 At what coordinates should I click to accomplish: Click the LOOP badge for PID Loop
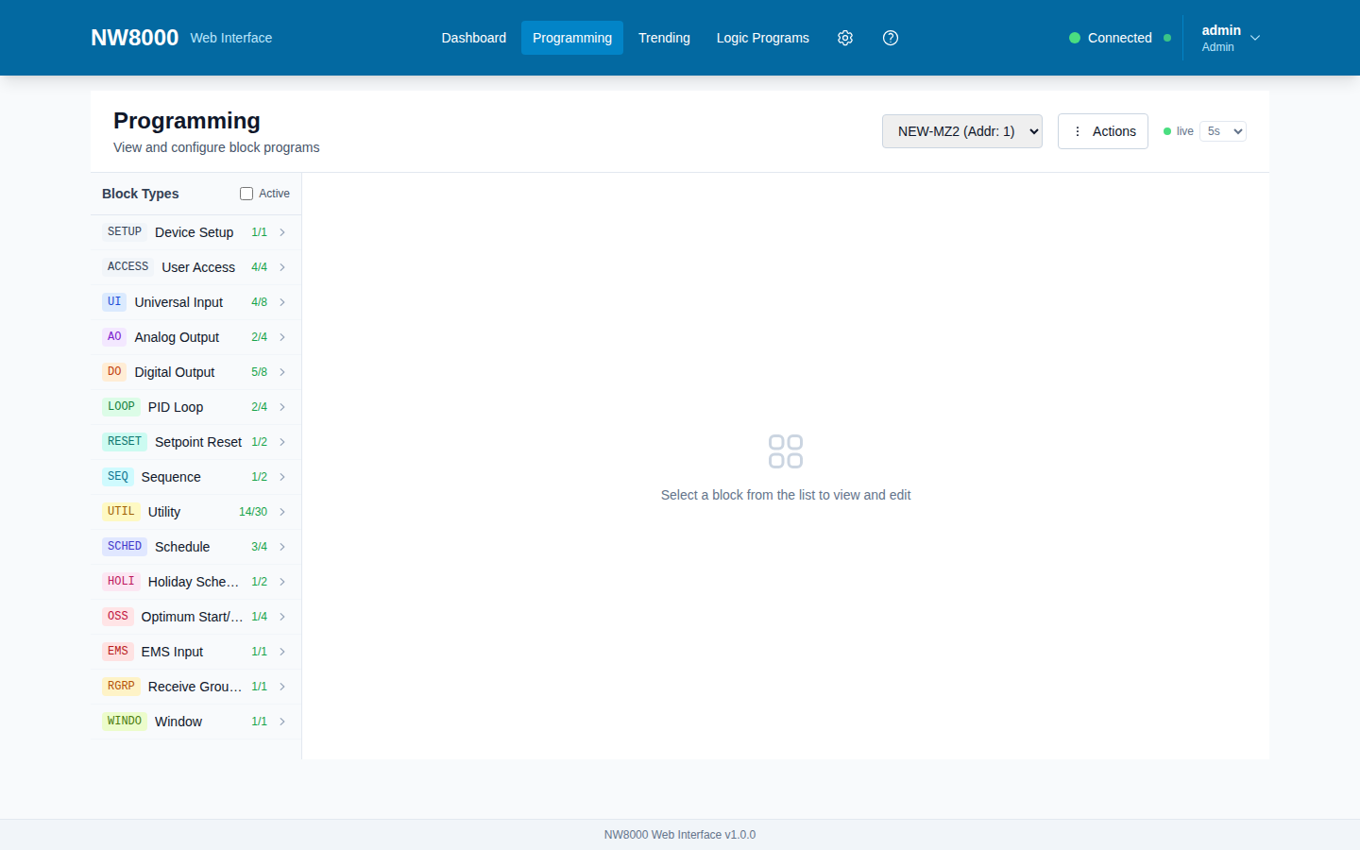[x=121, y=406]
